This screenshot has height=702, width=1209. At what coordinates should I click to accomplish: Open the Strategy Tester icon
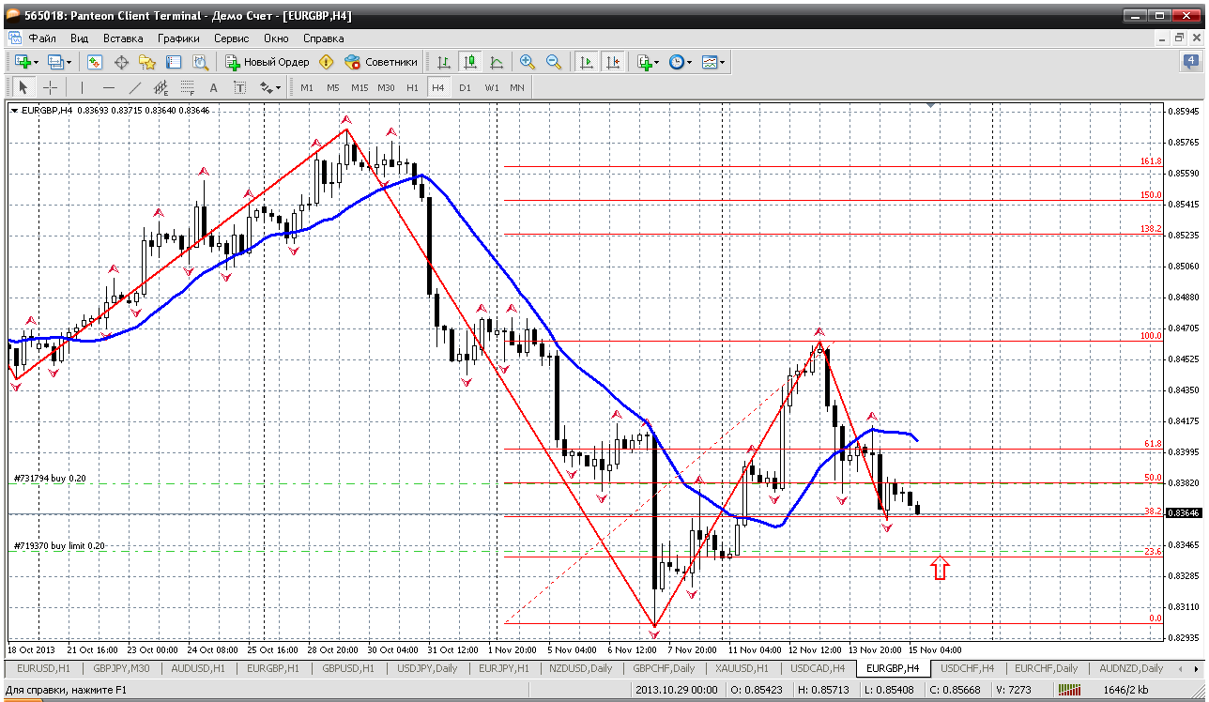click(x=200, y=62)
